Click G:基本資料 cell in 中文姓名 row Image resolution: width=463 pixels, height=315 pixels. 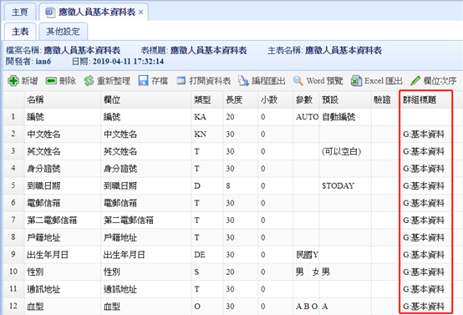pos(425,134)
